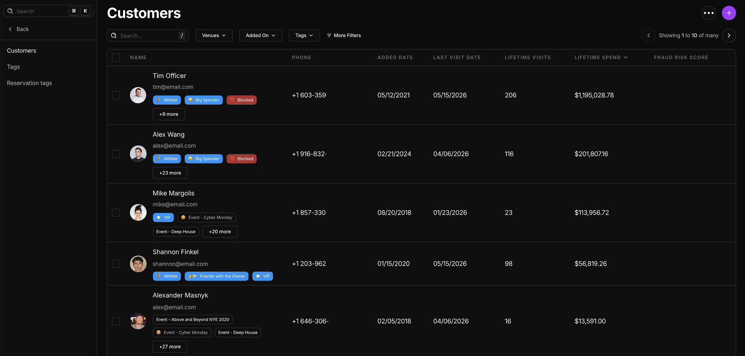Click the More Filters icon button
The height and width of the screenshot is (356, 745).
344,36
